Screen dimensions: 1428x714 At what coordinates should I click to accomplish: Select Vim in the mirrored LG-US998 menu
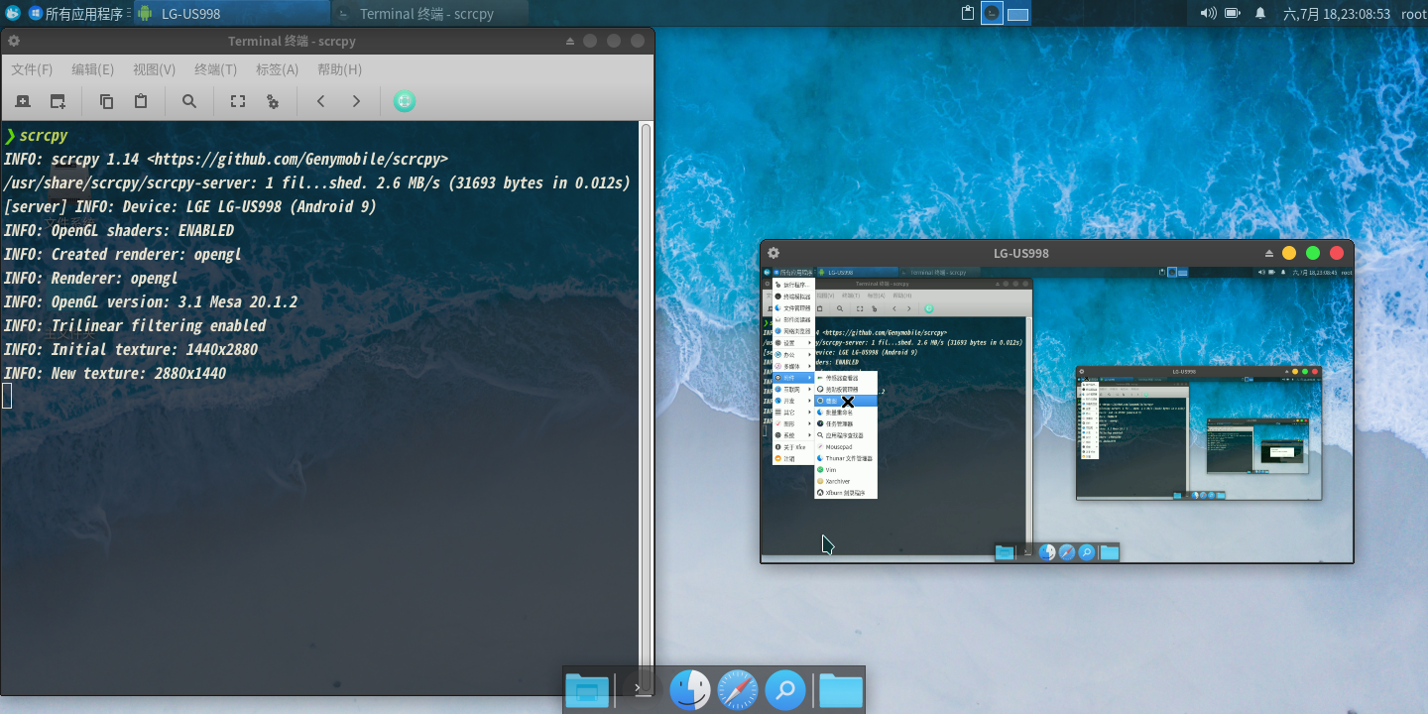[x=846, y=470]
